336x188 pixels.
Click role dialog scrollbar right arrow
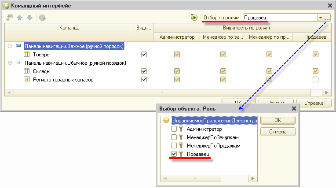253,178
